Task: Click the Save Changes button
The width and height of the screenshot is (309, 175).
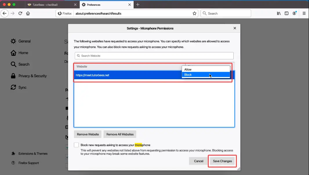Action: pyautogui.click(x=222, y=161)
